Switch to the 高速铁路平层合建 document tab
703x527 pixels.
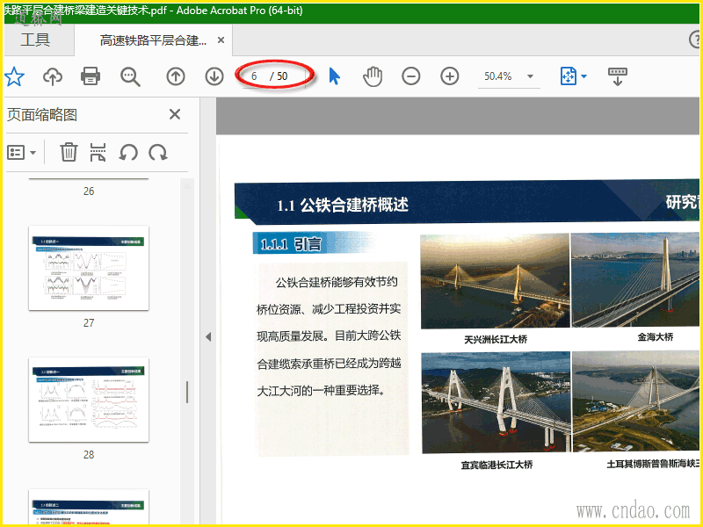click(x=153, y=40)
